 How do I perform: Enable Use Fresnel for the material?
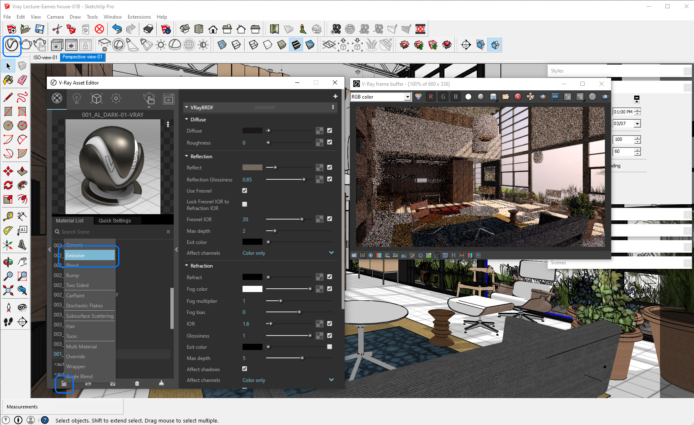point(245,191)
